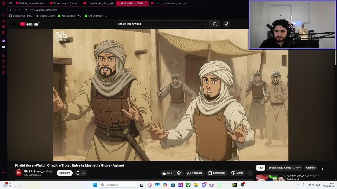Select the Tout filter chip
The width and height of the screenshot is (337, 189).
(261, 168)
